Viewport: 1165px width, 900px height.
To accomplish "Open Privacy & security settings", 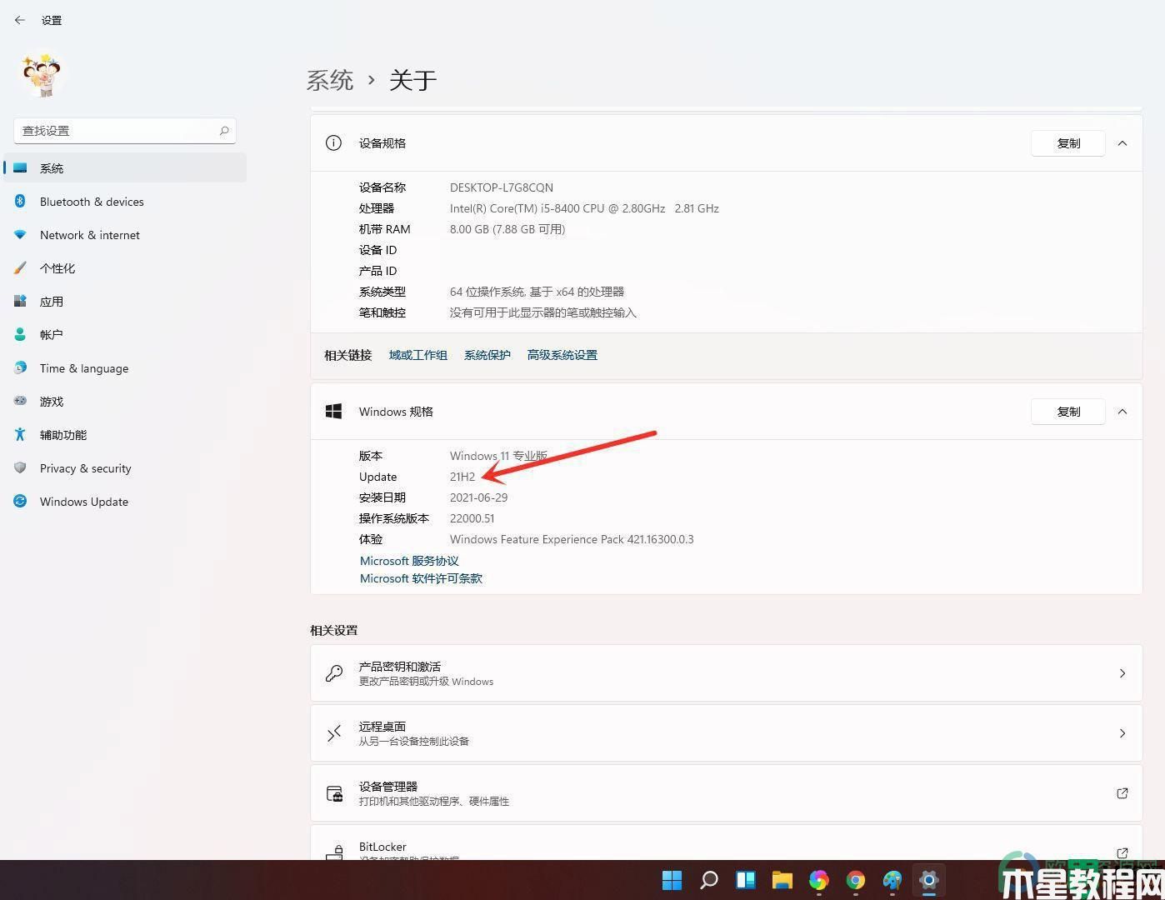I will coord(125,468).
